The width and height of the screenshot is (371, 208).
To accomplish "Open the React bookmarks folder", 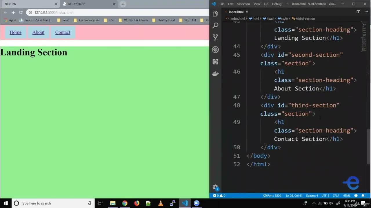I will point(63,20).
